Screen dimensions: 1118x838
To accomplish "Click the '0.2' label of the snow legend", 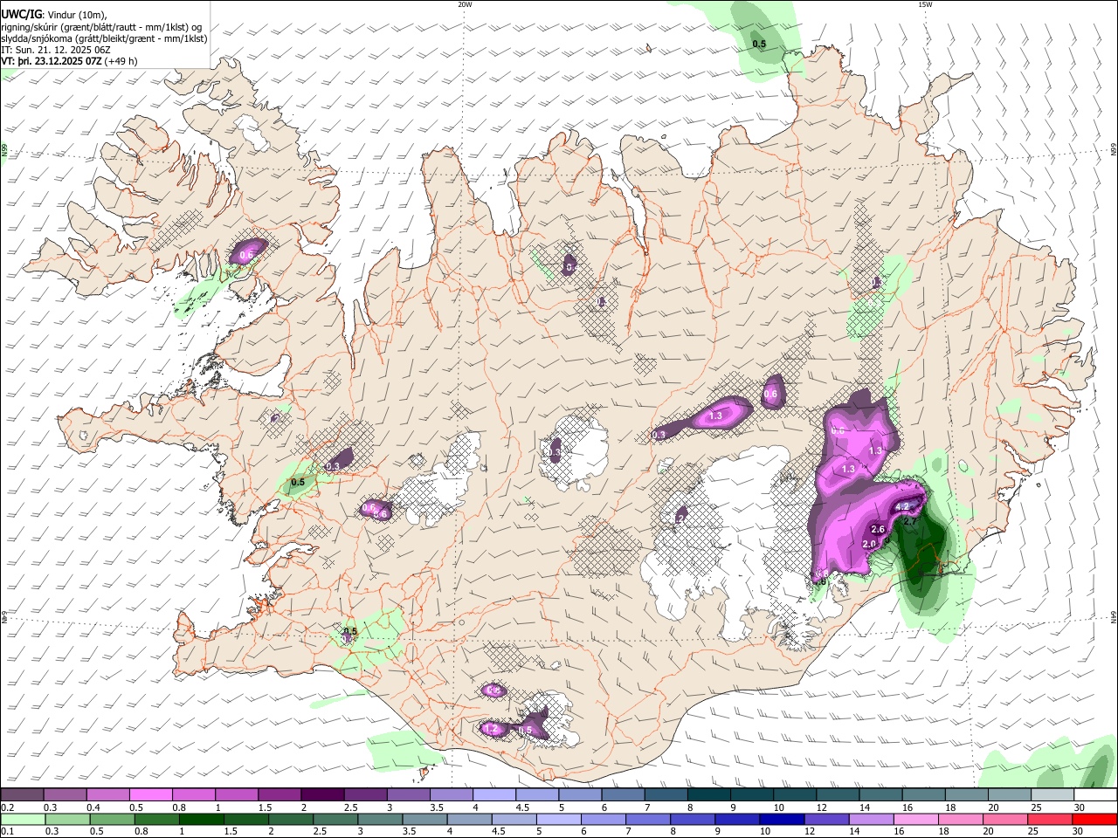I will pos(7,807).
